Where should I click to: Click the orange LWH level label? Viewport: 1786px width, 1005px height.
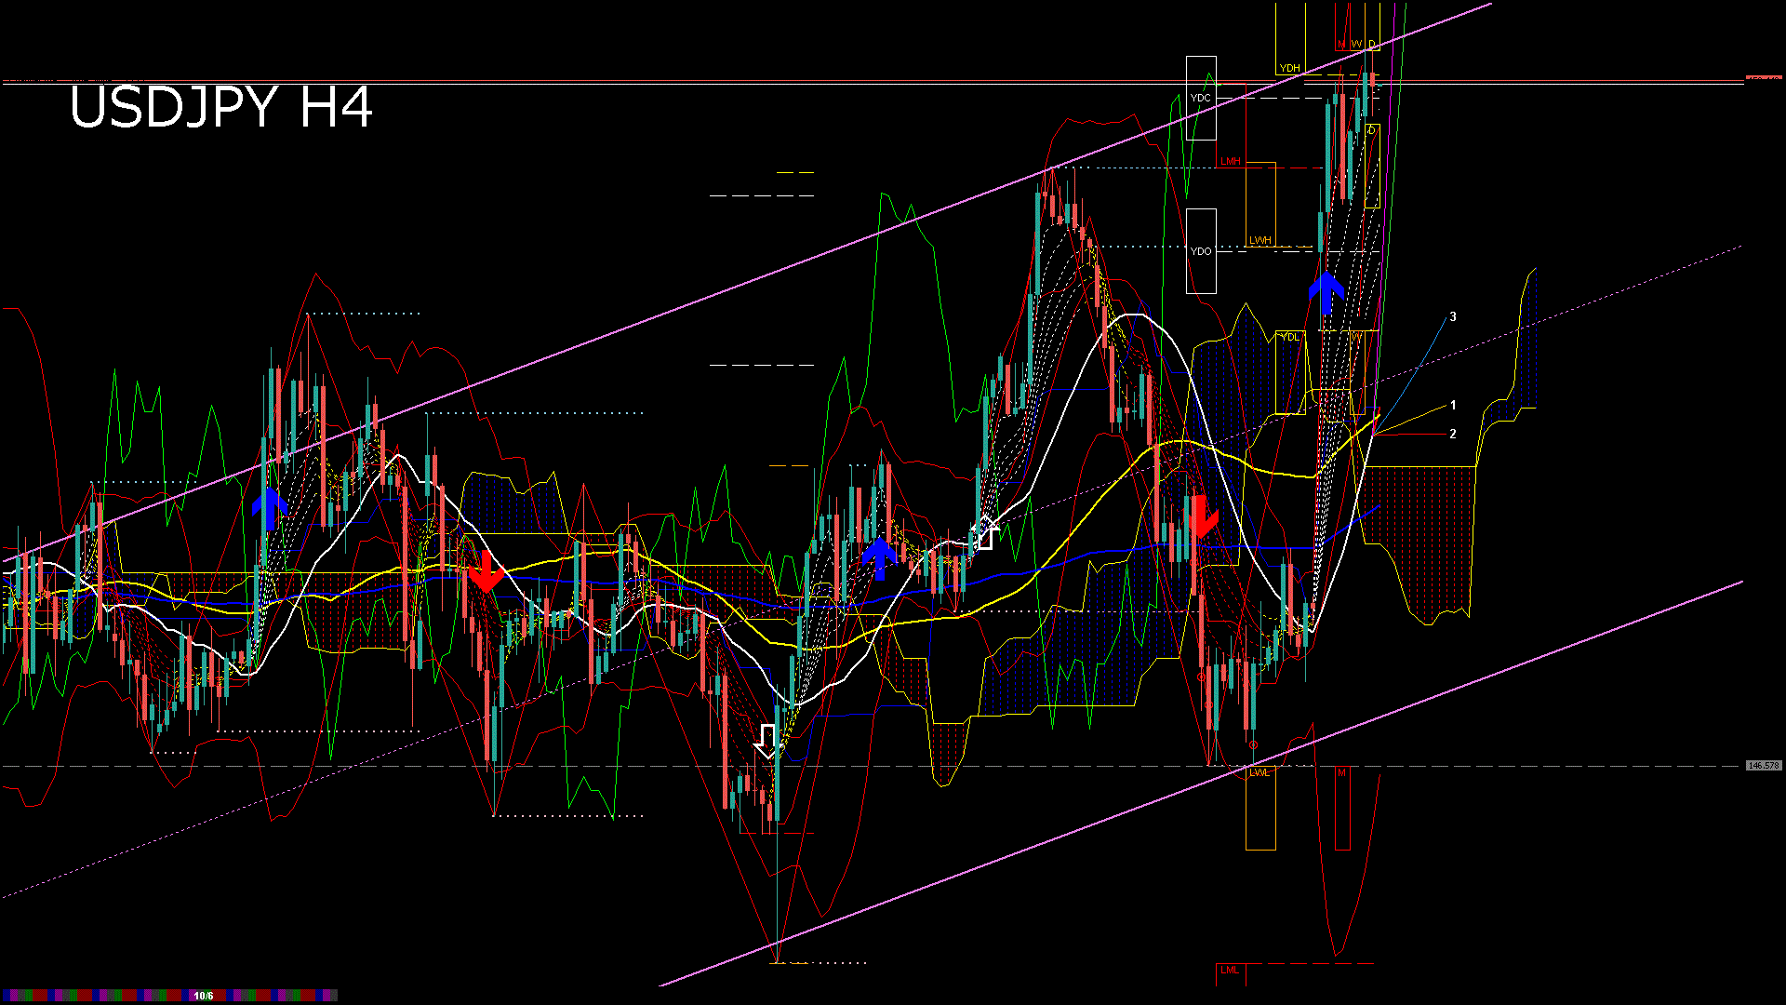[1260, 240]
